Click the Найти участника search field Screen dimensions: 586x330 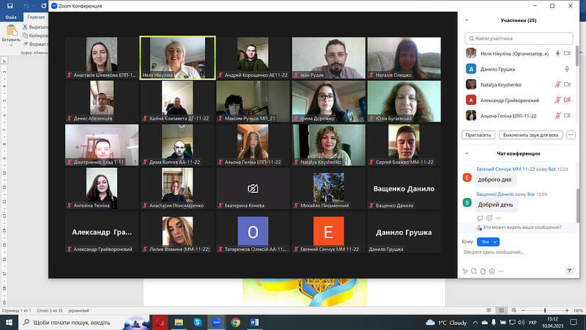pos(519,38)
